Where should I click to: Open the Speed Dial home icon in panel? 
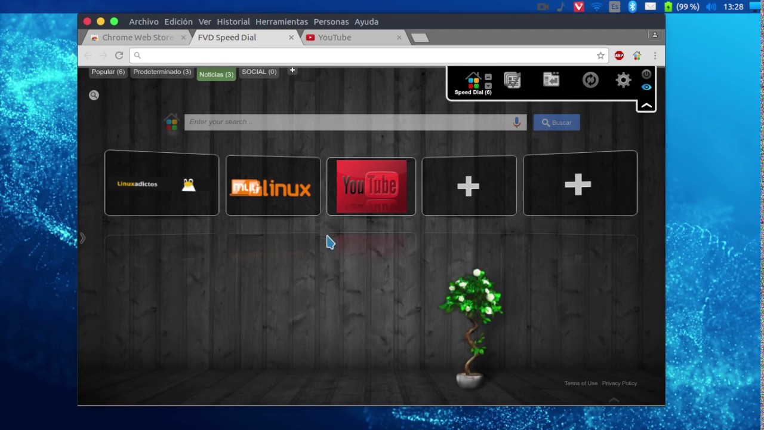473,80
